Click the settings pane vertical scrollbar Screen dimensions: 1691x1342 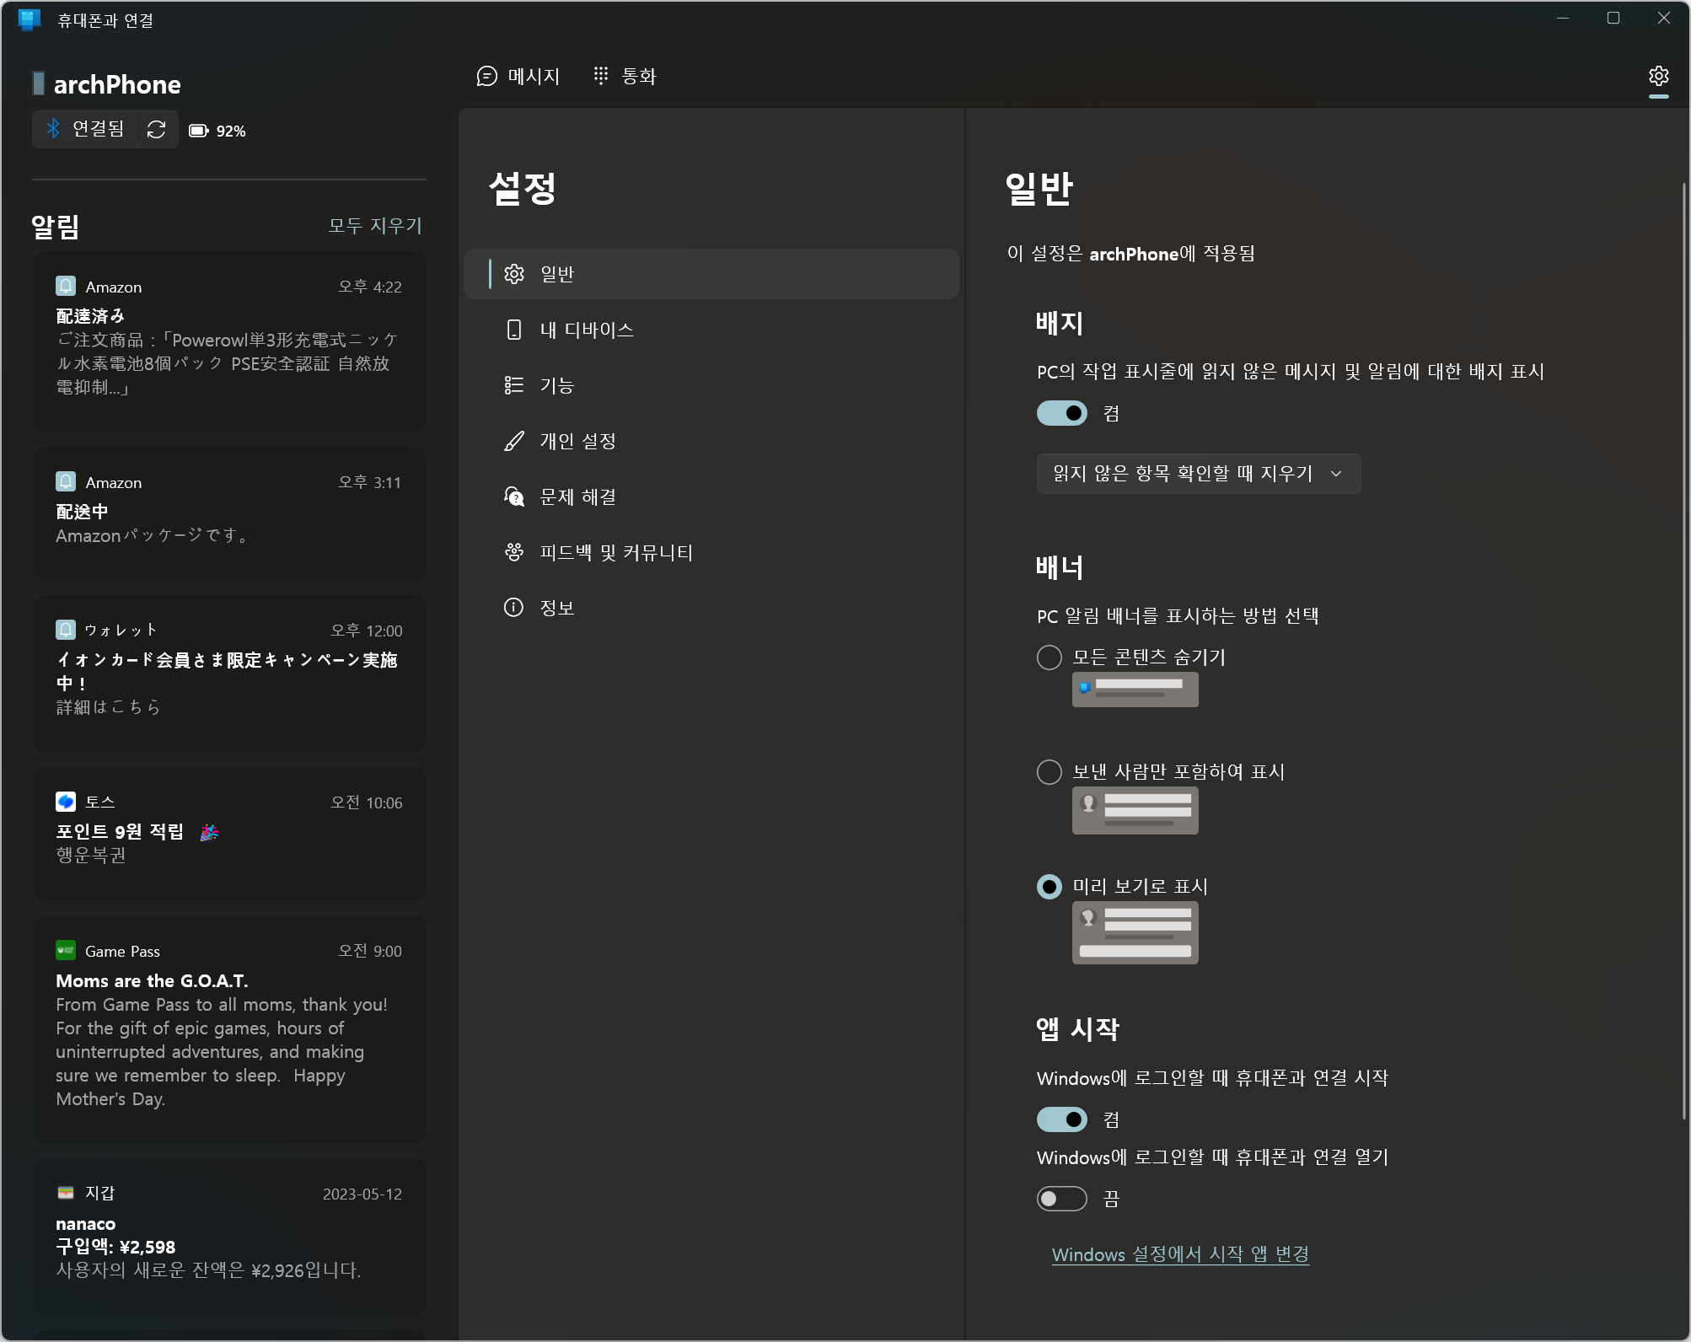pos(1683,649)
